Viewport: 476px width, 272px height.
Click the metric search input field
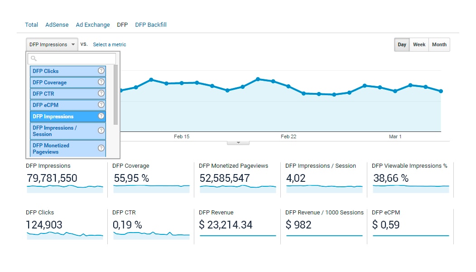pyautogui.click(x=75, y=58)
